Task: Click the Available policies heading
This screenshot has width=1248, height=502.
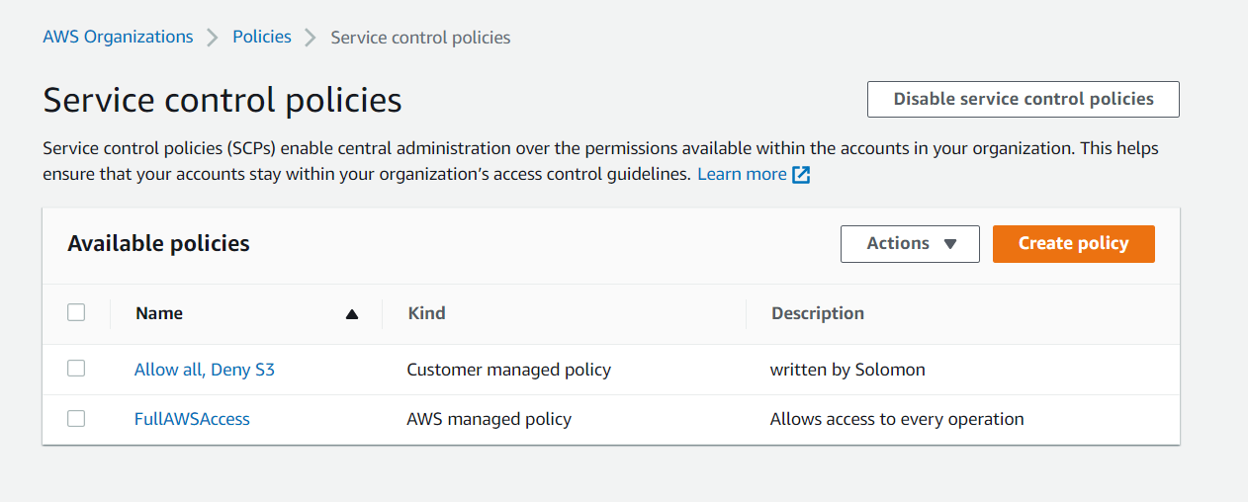Action: coord(158,243)
